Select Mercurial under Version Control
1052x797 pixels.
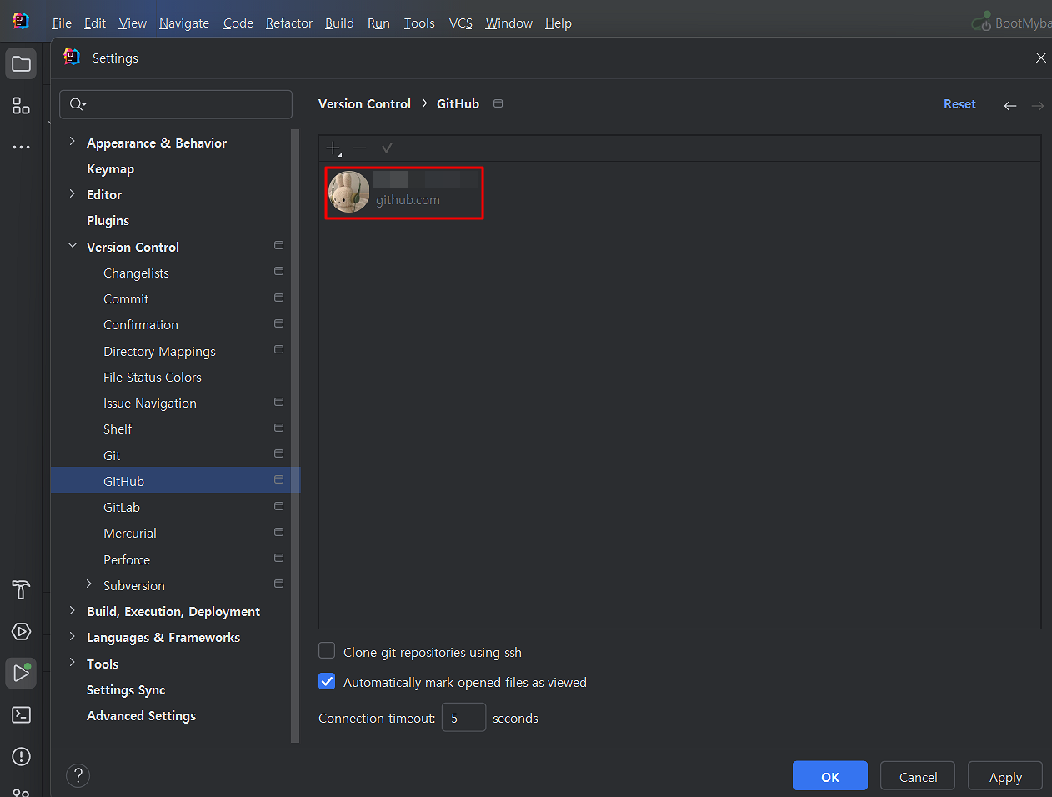pyautogui.click(x=130, y=533)
